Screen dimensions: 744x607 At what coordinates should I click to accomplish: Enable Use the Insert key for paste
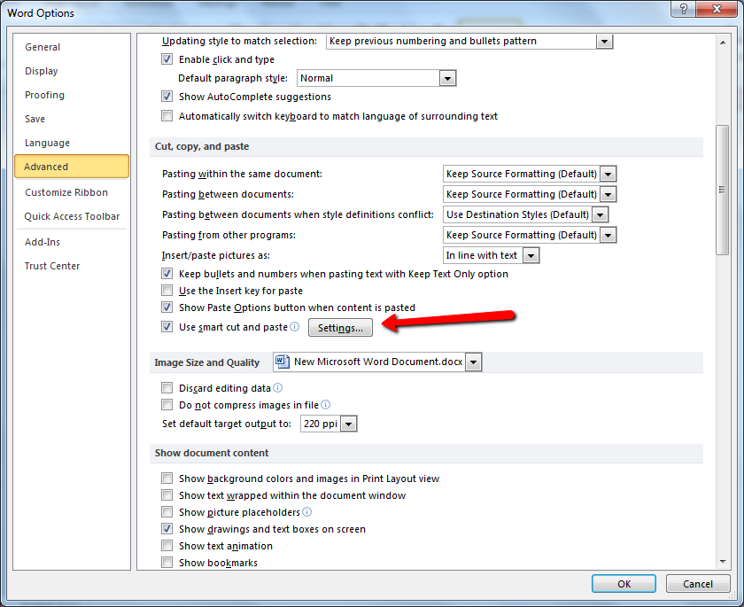point(167,291)
